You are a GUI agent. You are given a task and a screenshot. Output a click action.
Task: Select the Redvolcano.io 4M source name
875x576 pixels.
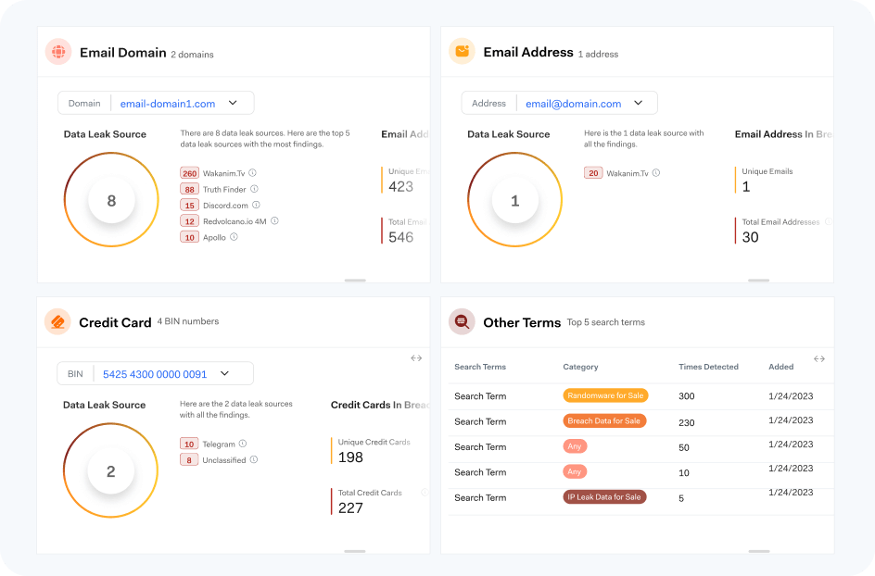point(235,221)
